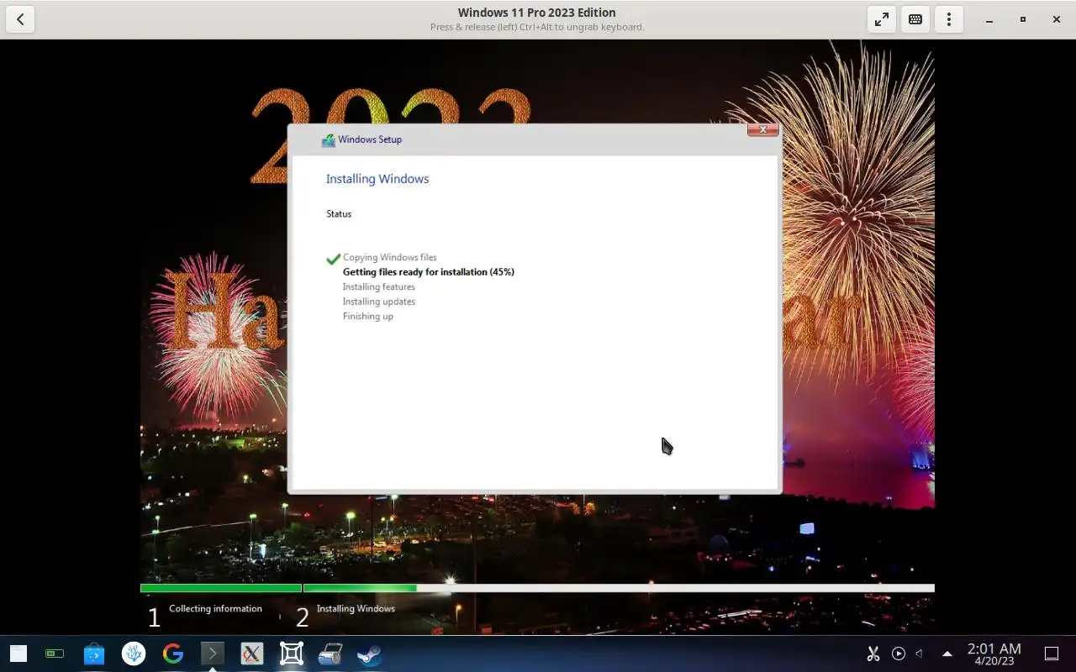Open the clock showing 2:01 AM

point(994,654)
